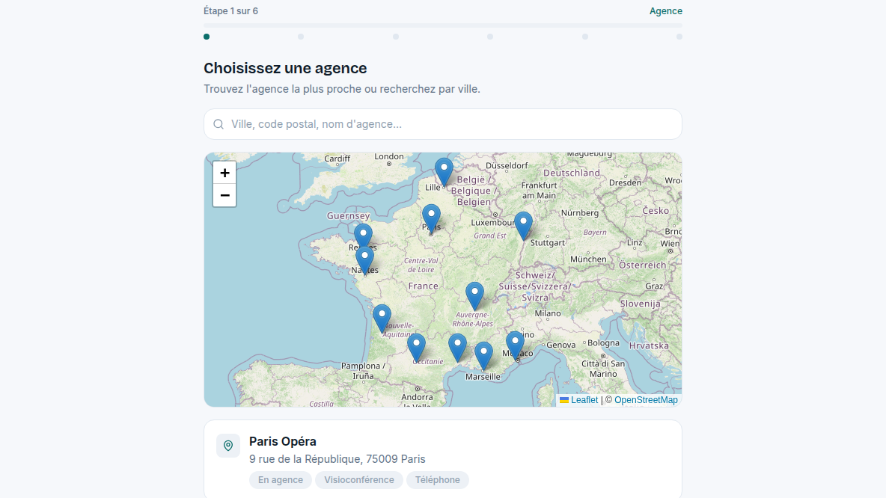Select the map marker over Nantes
Image resolution: width=886 pixels, height=498 pixels.
[x=365, y=261]
